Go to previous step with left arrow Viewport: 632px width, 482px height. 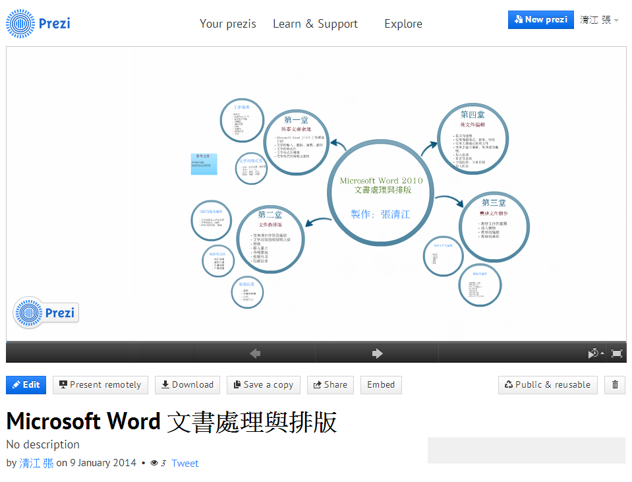(255, 353)
